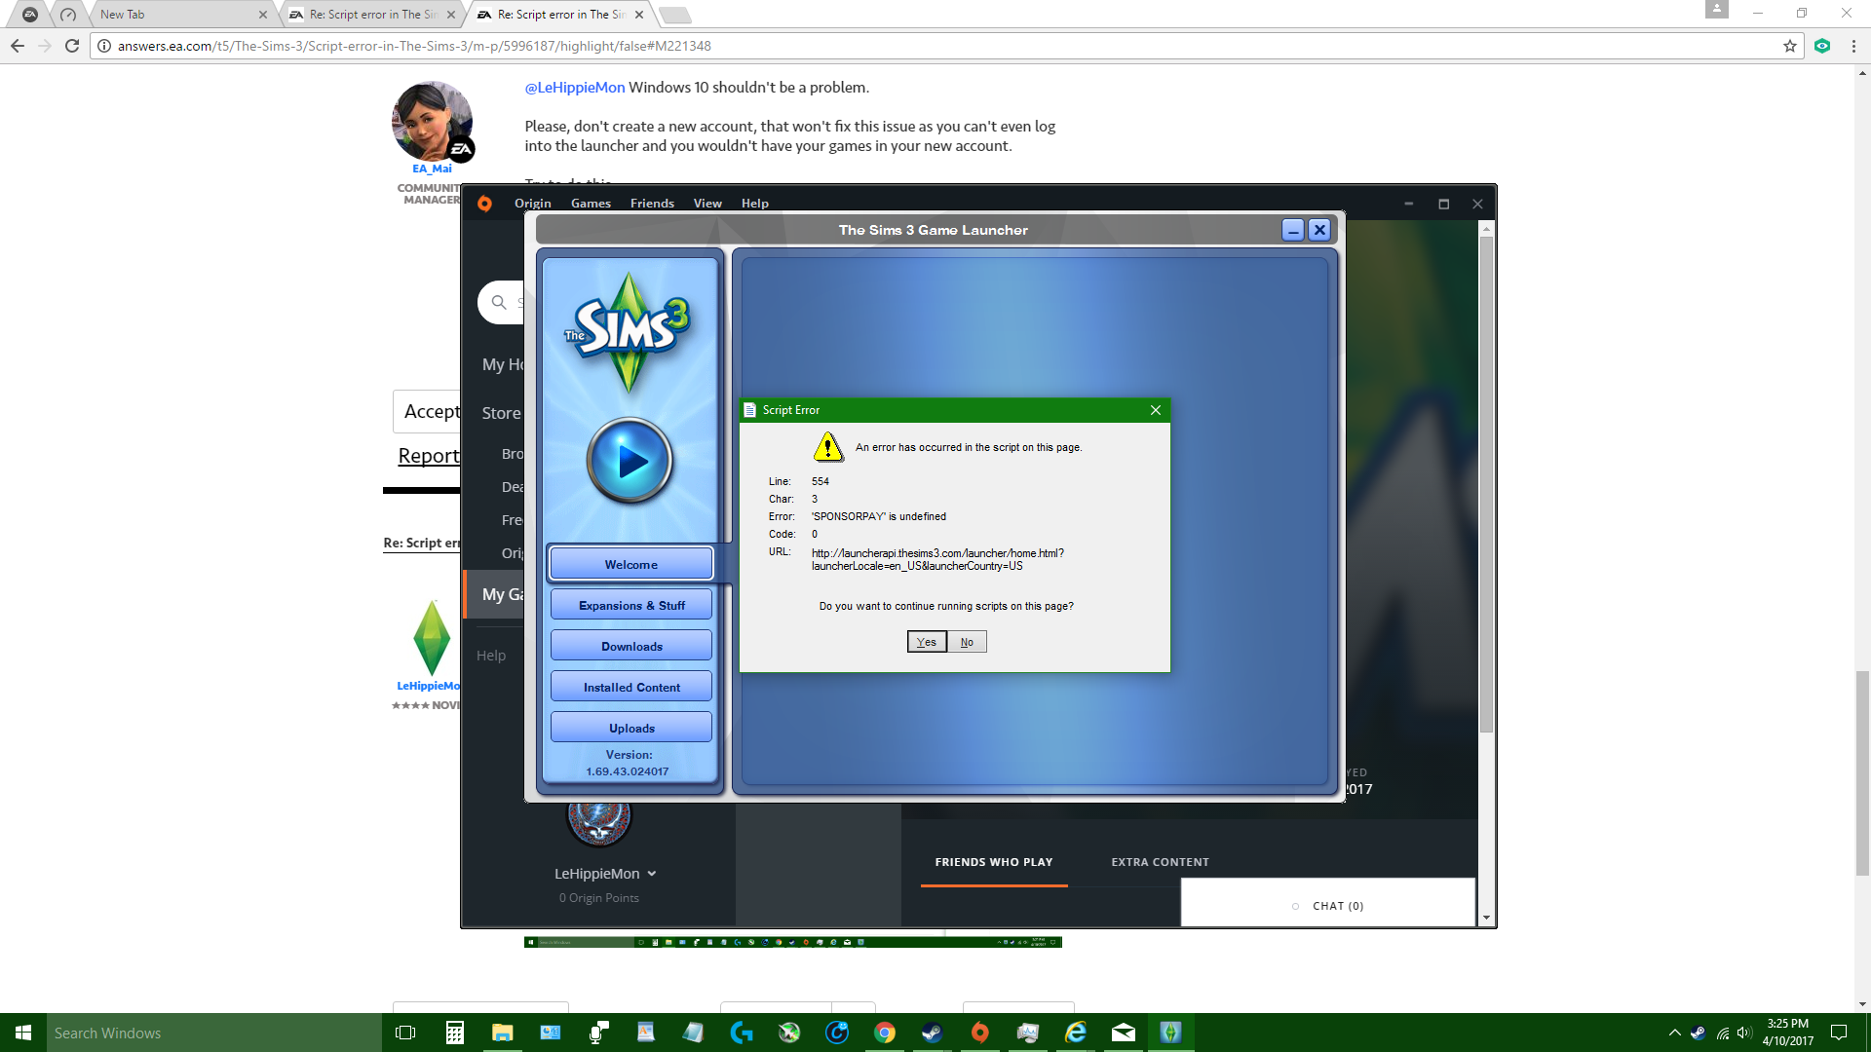The width and height of the screenshot is (1871, 1052).
Task: Open Google Chrome from the taskbar
Action: [x=884, y=1033]
